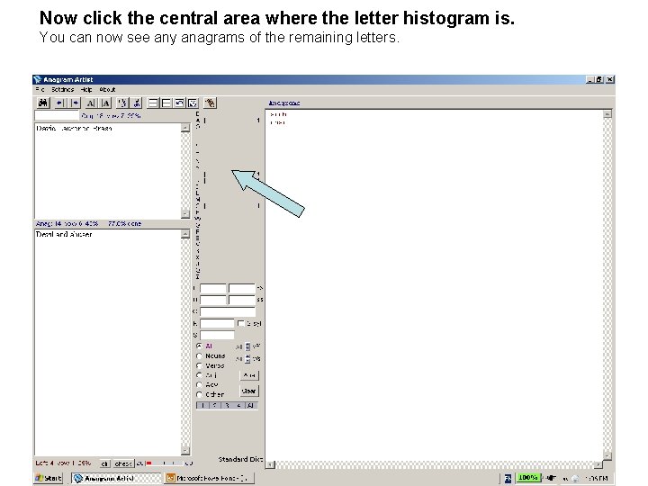This screenshot has width=648, height=486.
Task: Select tab 2 in the numbered strip
Action: point(214,405)
